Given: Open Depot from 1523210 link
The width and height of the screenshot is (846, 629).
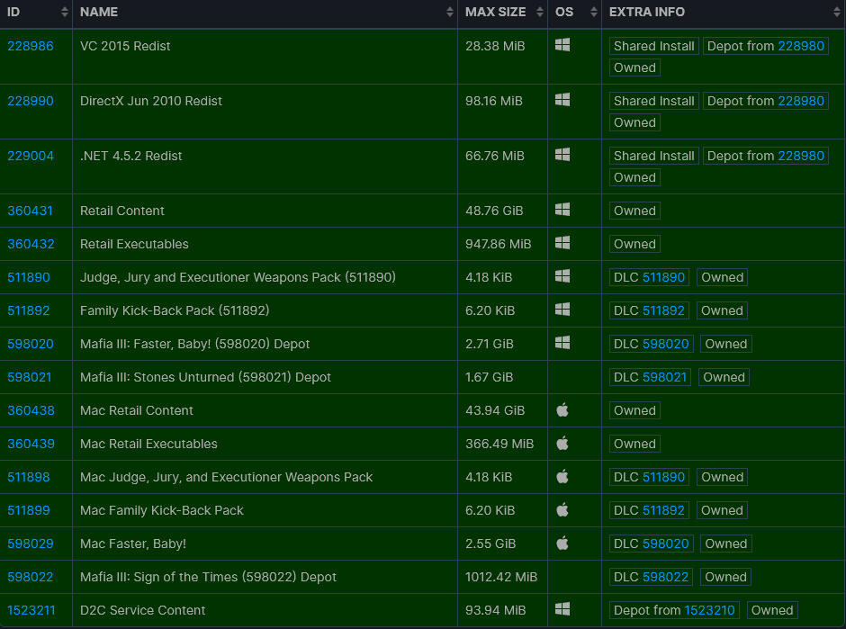Looking at the screenshot, I should coord(709,611).
